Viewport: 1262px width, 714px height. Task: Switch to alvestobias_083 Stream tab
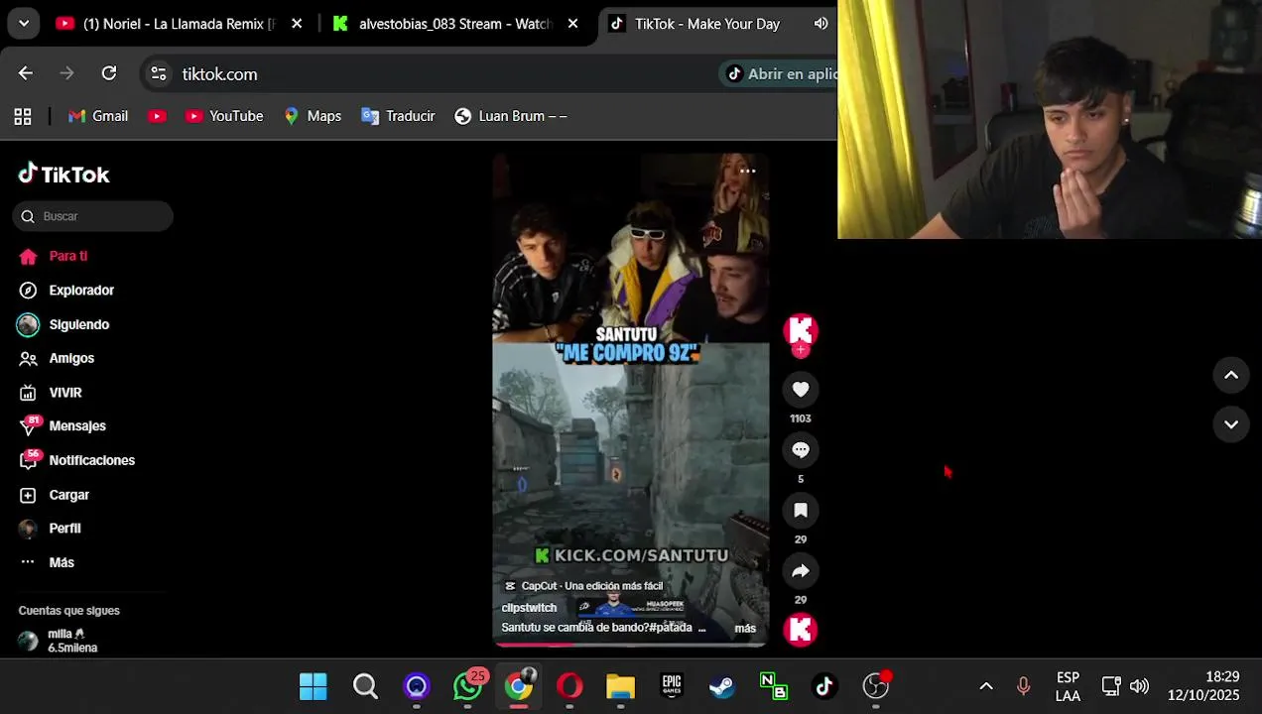pos(454,24)
